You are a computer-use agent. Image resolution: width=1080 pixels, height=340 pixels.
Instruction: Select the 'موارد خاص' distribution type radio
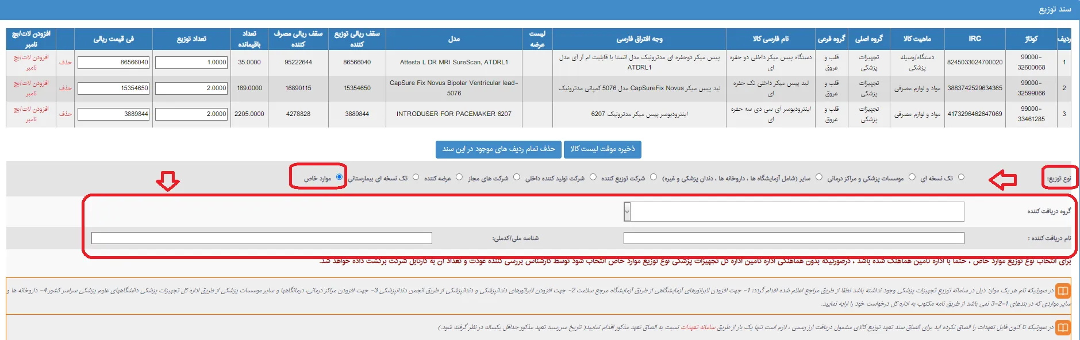[339, 177]
